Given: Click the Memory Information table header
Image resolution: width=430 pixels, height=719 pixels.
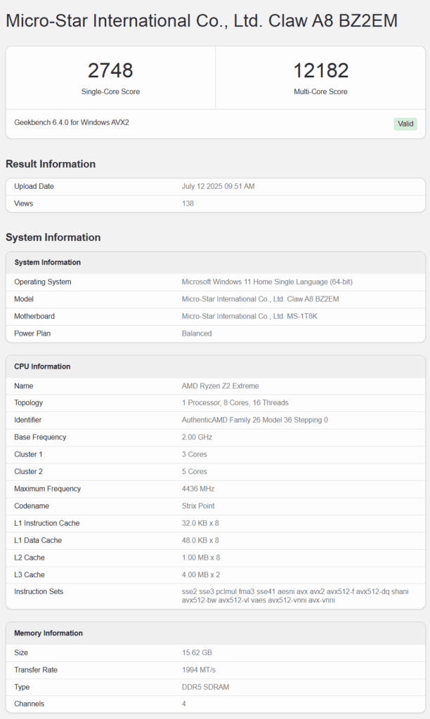Looking at the screenshot, I should [215, 633].
